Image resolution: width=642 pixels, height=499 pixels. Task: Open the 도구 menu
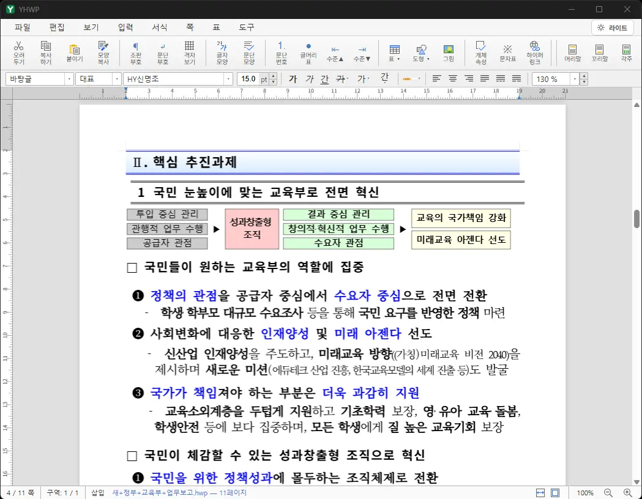pyautogui.click(x=247, y=28)
